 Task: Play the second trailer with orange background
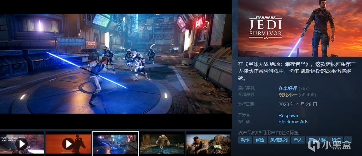pos(68,144)
